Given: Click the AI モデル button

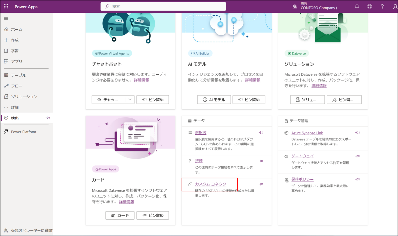Looking at the screenshot, I should point(214,100).
